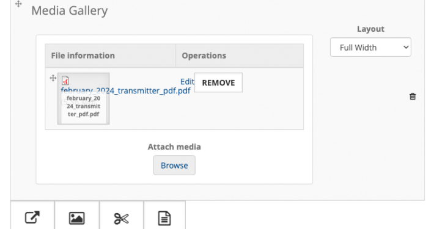Click the Attach media label
This screenshot has width=434, height=229.
coord(174,147)
